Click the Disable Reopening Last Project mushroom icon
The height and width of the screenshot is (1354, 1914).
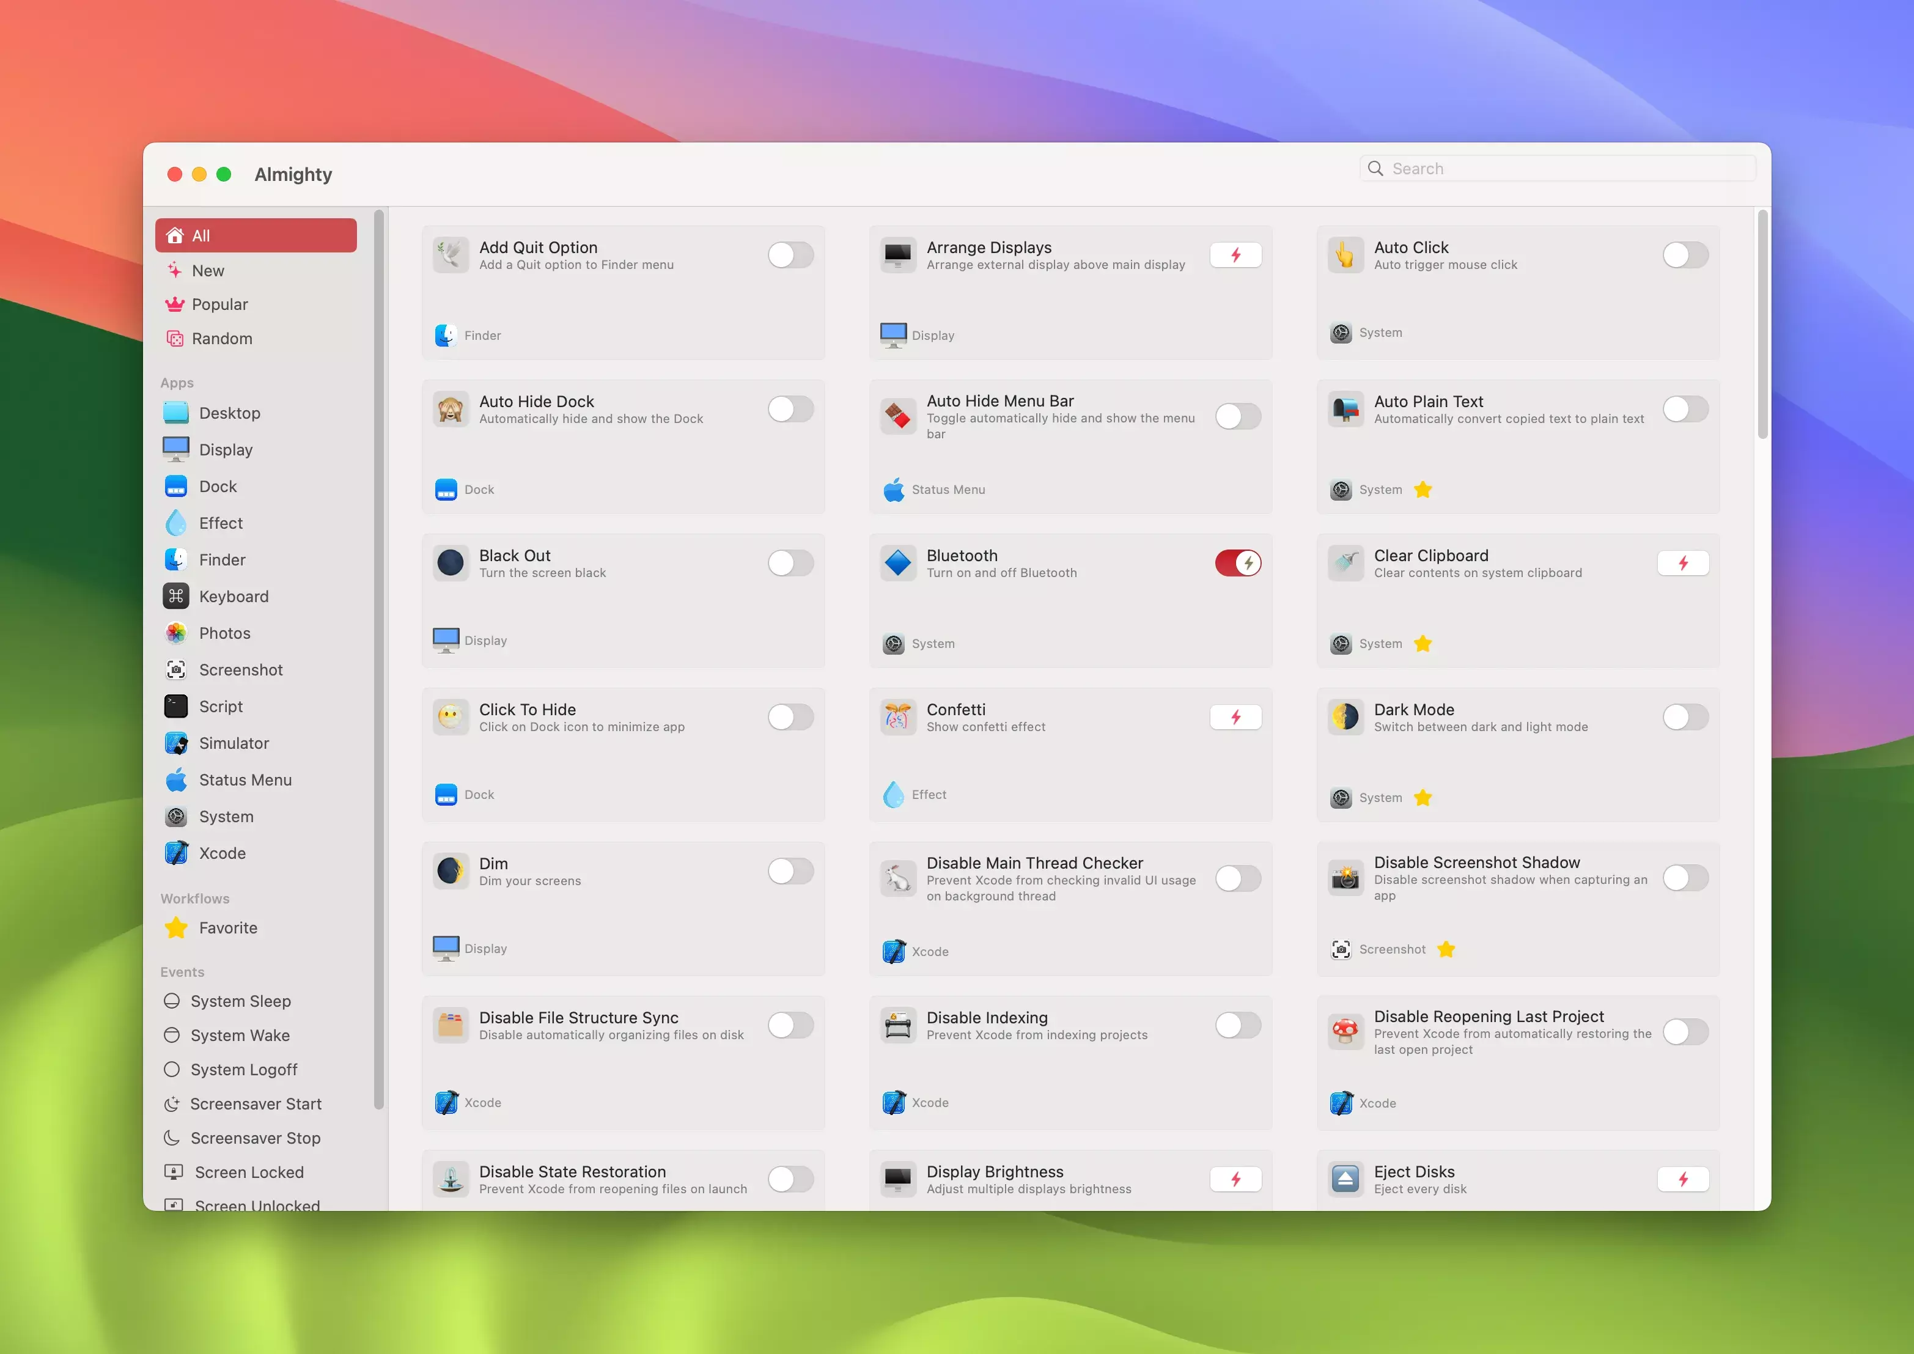coord(1345,1031)
